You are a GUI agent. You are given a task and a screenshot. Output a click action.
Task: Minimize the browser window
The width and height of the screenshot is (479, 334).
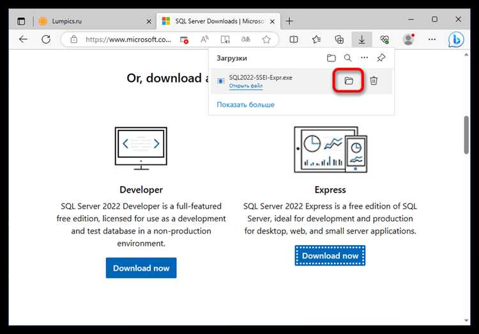[x=411, y=19]
